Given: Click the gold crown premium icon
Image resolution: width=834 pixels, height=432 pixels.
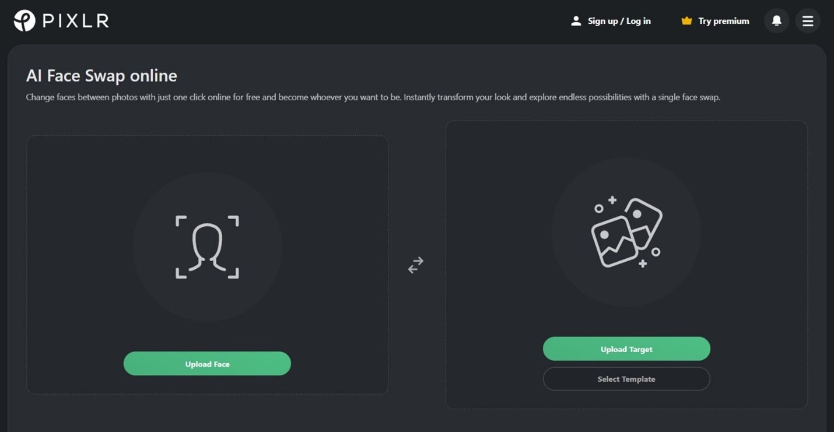Looking at the screenshot, I should (x=686, y=21).
